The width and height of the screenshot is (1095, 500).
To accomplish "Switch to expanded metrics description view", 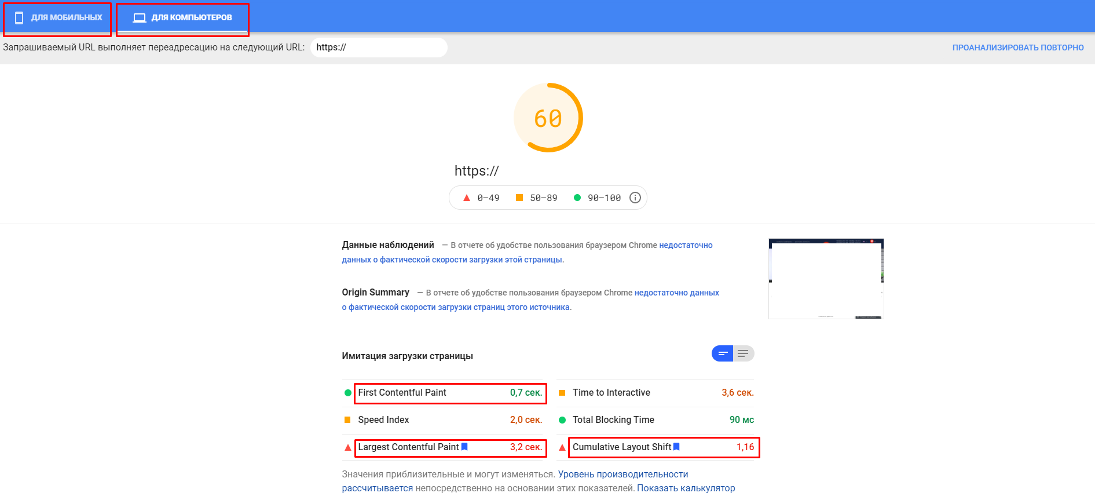I will (x=744, y=353).
